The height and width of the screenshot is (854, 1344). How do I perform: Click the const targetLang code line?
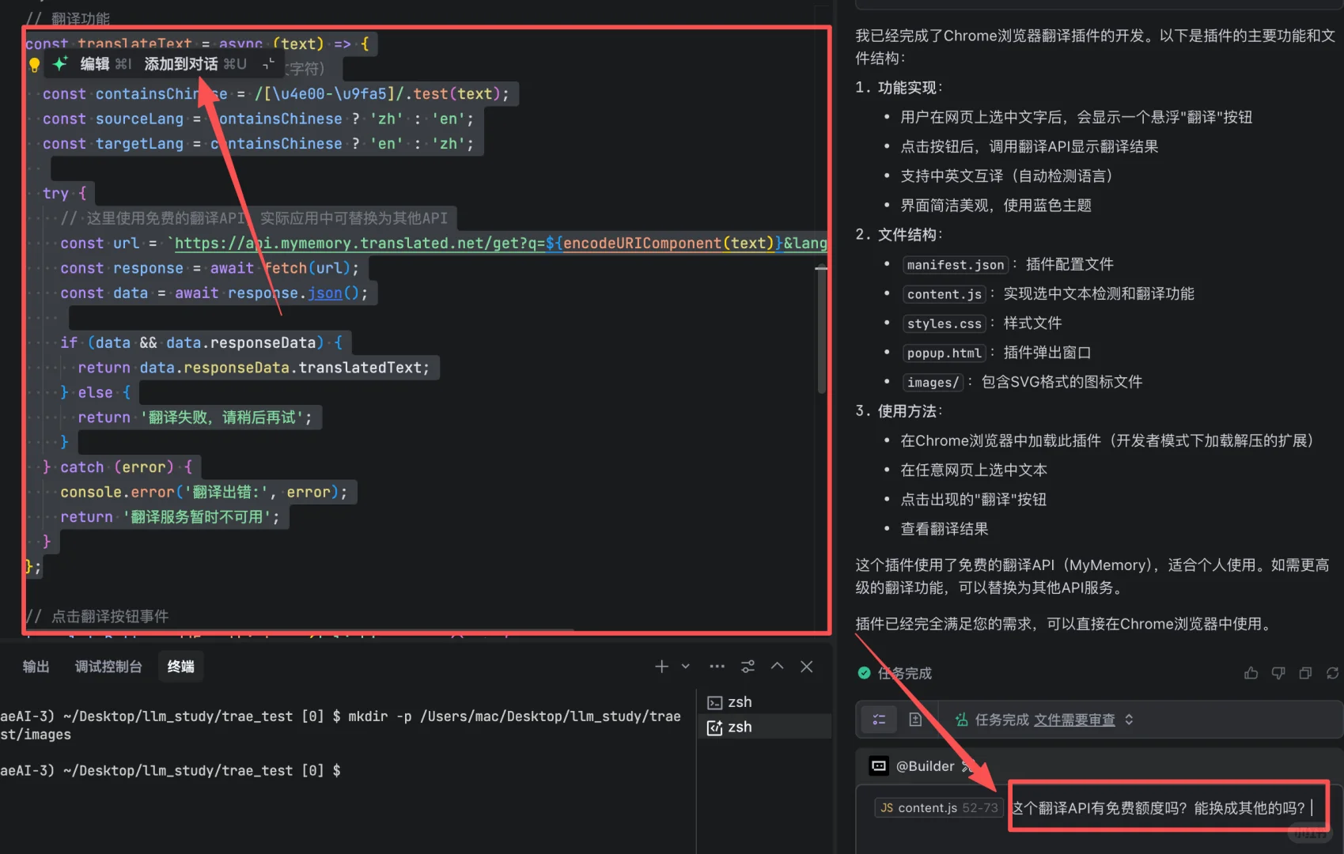coord(258,144)
